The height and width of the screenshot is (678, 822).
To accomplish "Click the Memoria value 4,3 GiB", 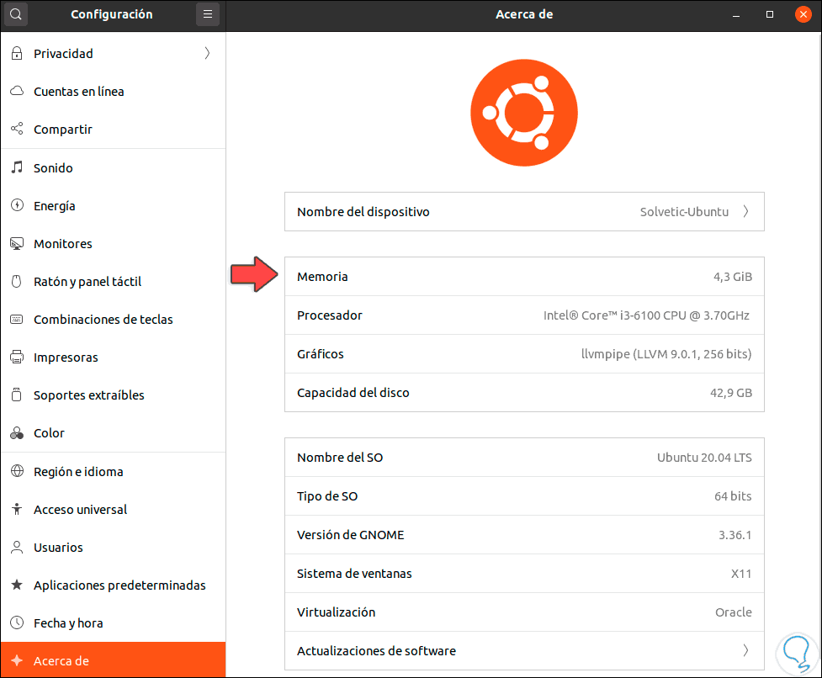I will pyautogui.click(x=732, y=277).
